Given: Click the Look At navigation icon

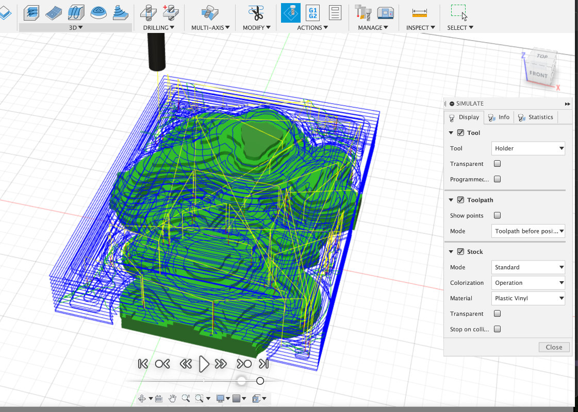Looking at the screenshot, I should [x=159, y=399].
